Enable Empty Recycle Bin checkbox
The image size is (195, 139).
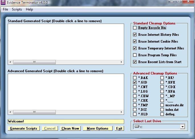[x=135, y=28]
